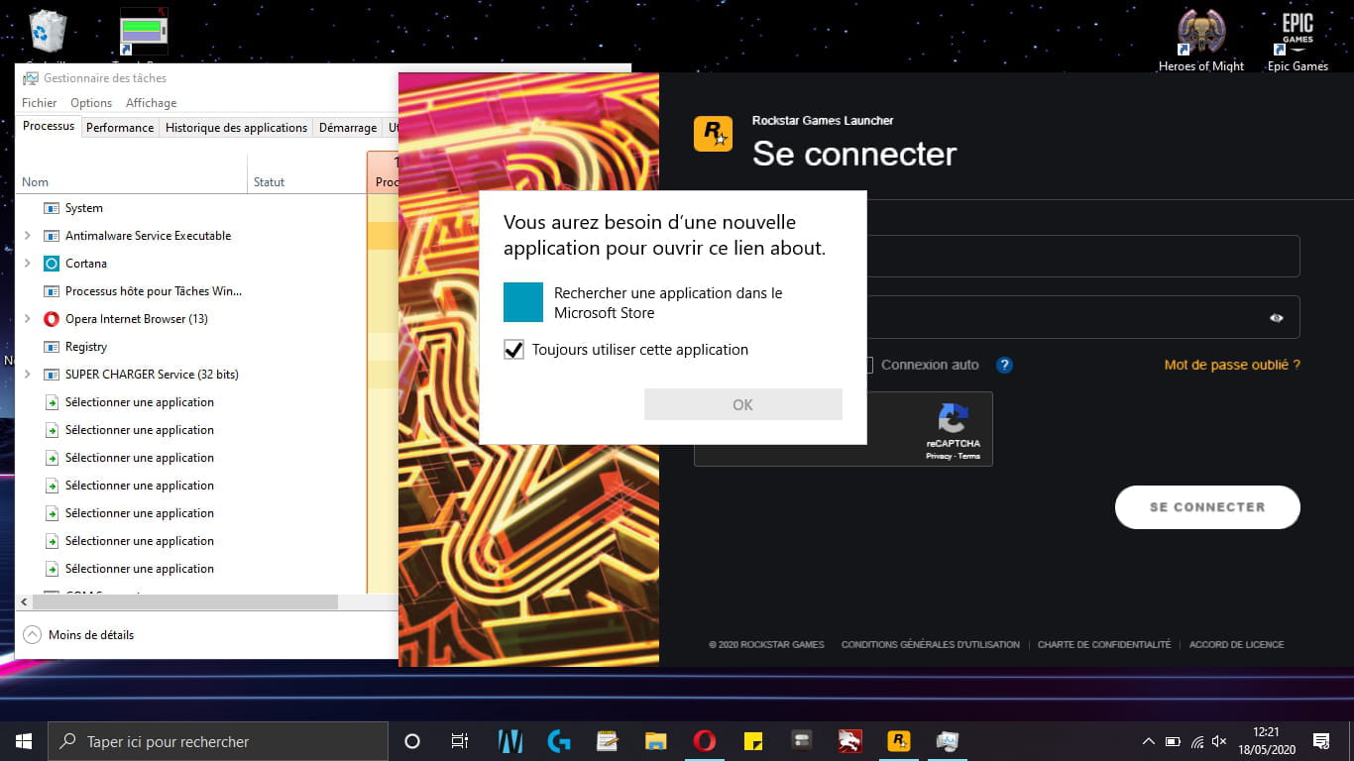Click the Cortana circle on the taskbar
The image size is (1354, 761).
412,741
